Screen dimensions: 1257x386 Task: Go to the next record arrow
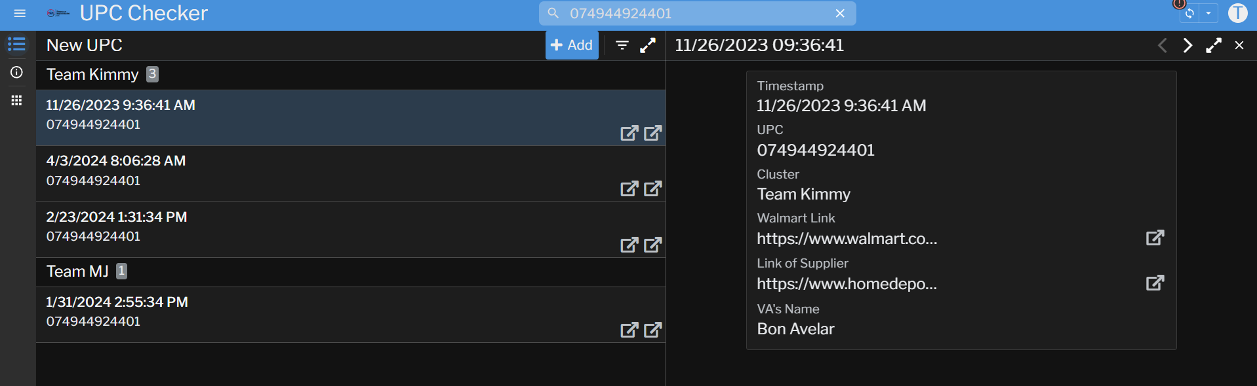tap(1187, 45)
